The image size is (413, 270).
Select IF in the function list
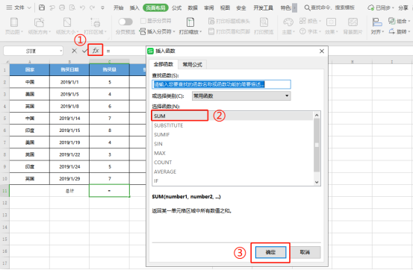click(232, 180)
